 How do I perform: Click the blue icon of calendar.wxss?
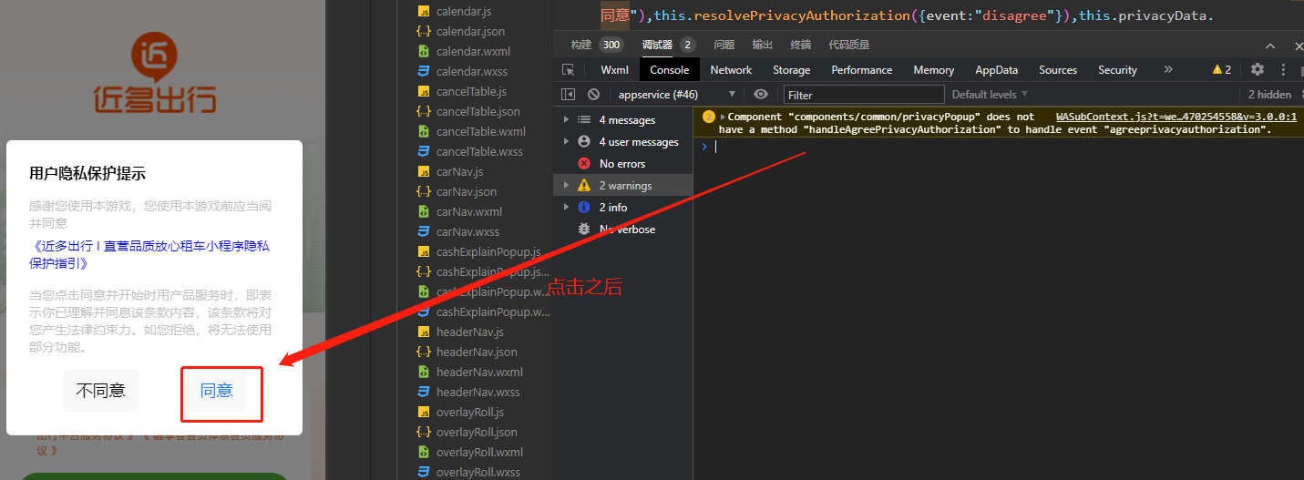pyautogui.click(x=424, y=72)
